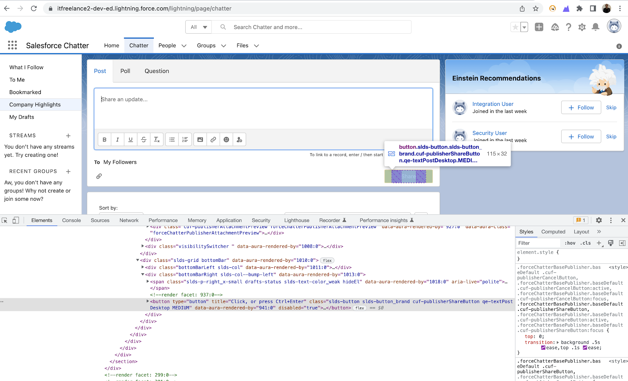Follow Security User
Screen dimensions: 628x381
pyautogui.click(x=581, y=136)
